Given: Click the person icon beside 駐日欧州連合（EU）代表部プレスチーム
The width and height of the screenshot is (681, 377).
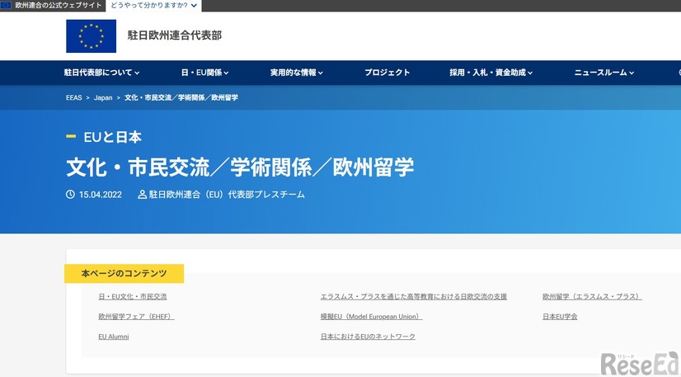Looking at the screenshot, I should (142, 194).
